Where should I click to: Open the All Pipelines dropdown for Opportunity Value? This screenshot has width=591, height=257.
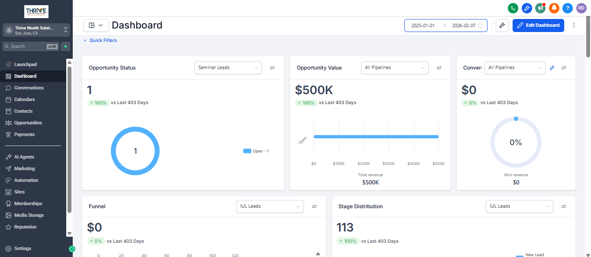click(394, 68)
